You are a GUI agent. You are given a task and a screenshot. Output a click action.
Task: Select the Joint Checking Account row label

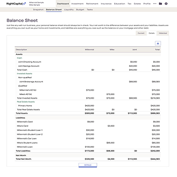point(30,62)
